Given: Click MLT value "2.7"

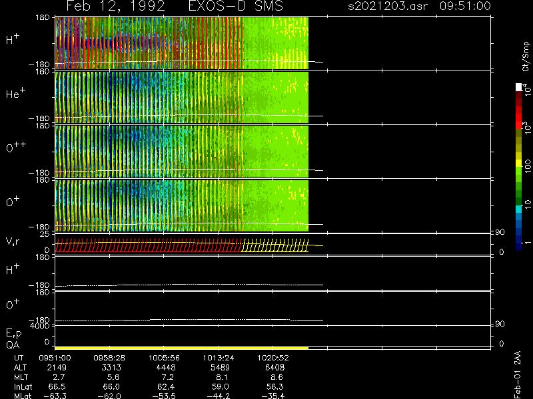Looking at the screenshot, I should [x=58, y=377].
